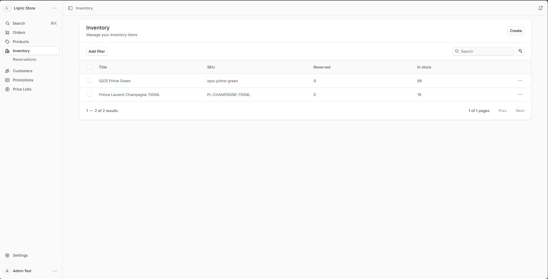Toggle the sidebar panel icon
Viewport: 548px width, 279px height.
70,8
